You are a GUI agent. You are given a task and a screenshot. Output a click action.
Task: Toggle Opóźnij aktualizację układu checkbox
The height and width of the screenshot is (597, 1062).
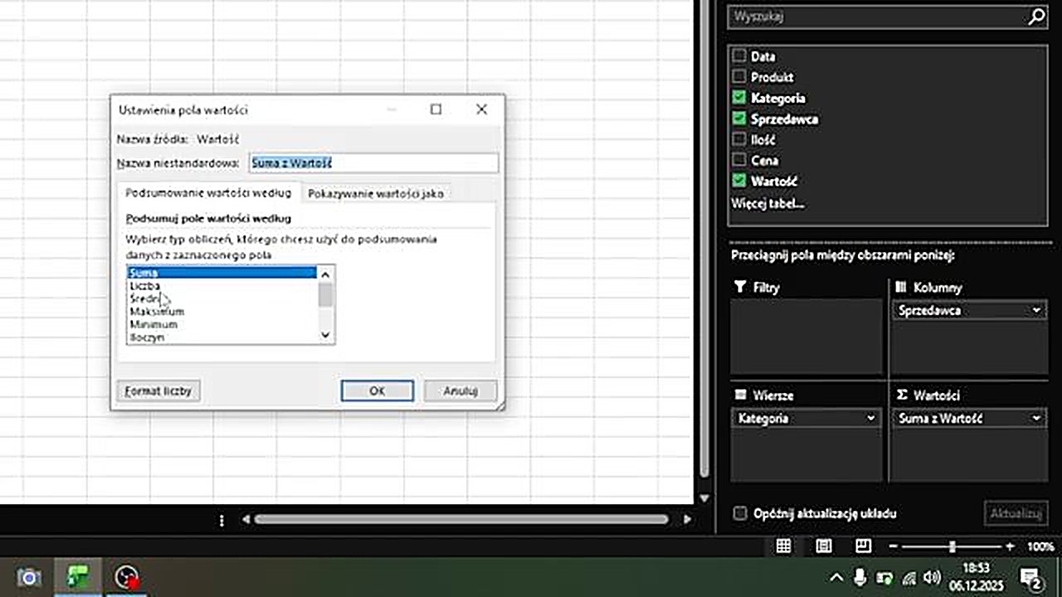point(740,513)
